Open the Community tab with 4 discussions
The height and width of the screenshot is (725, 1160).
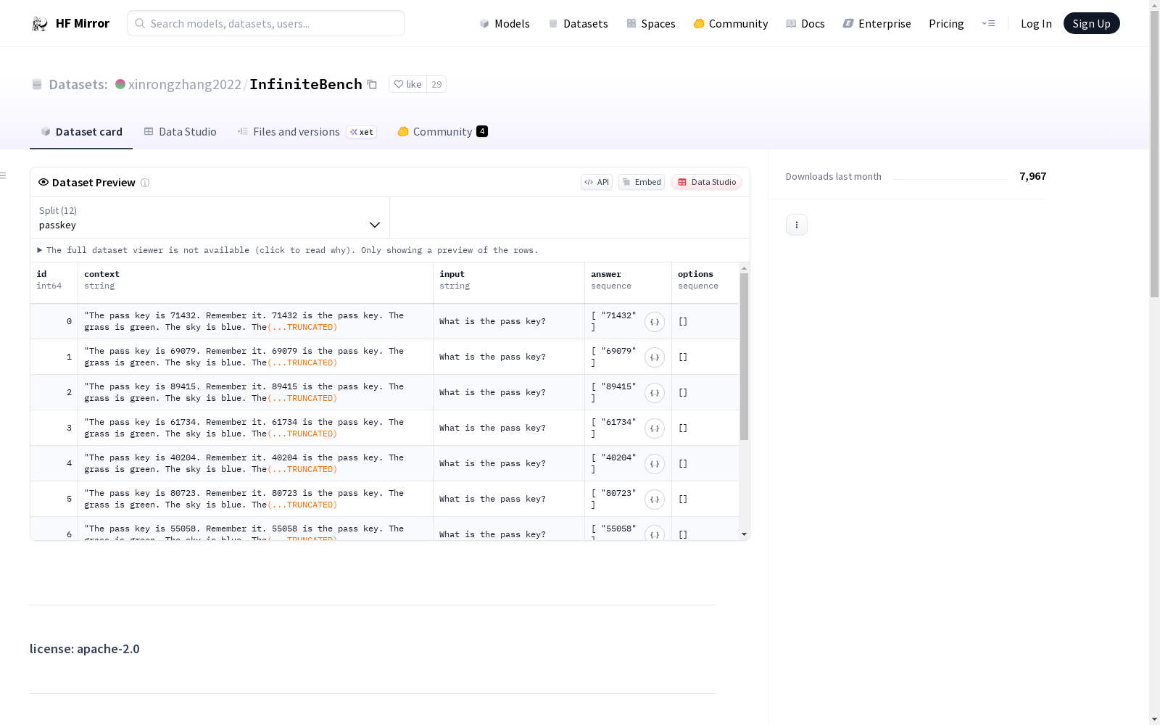click(x=442, y=131)
